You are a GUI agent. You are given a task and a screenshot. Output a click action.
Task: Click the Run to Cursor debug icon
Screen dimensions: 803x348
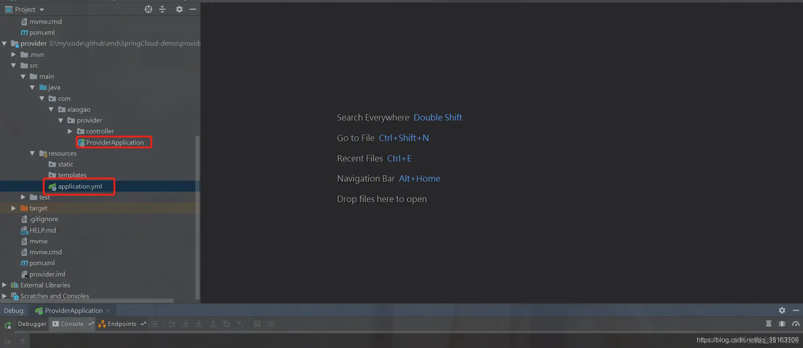pyautogui.click(x=240, y=324)
